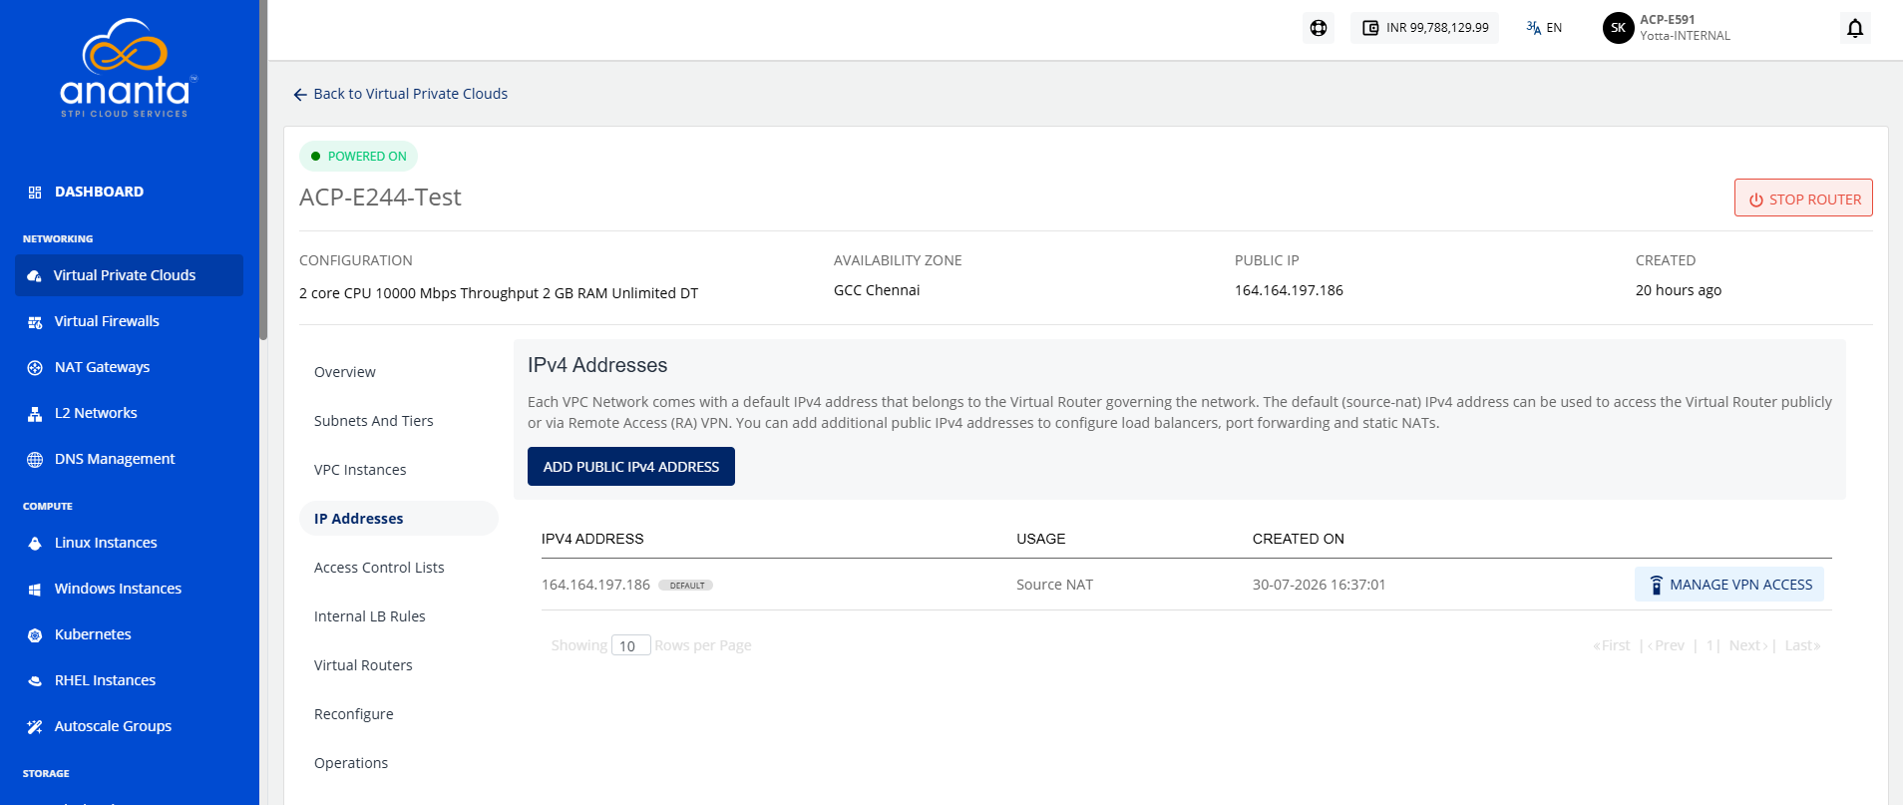Open the notifications bell icon
This screenshot has width=1903, height=805.
pos(1854,28)
